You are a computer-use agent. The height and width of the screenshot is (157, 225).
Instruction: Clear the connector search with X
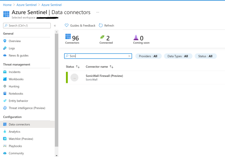pyautogui.click(x=129, y=56)
